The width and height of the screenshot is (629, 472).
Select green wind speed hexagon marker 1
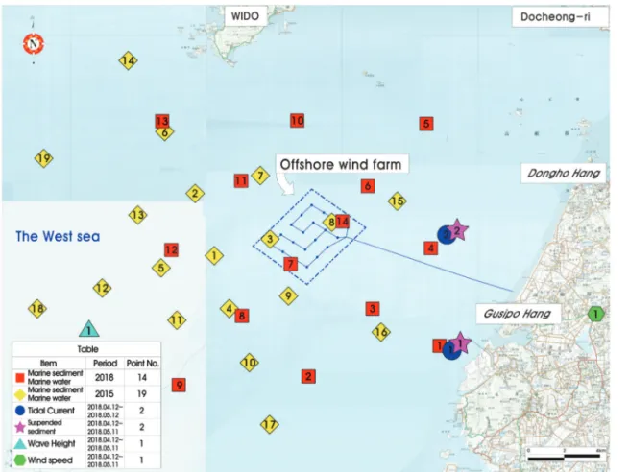click(596, 314)
